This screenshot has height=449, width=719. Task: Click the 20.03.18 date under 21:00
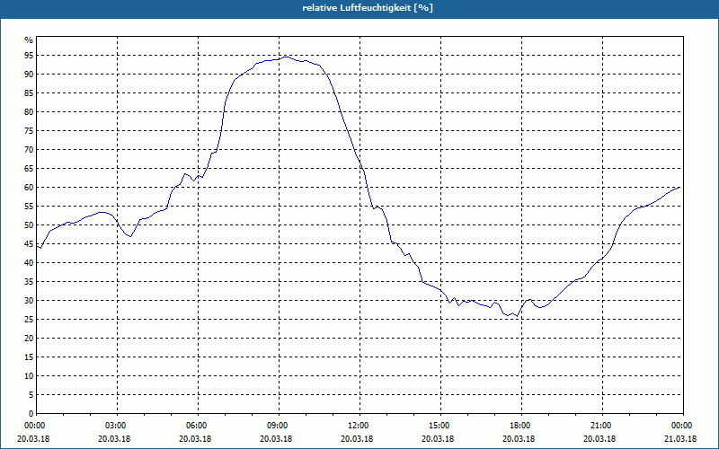point(599,439)
